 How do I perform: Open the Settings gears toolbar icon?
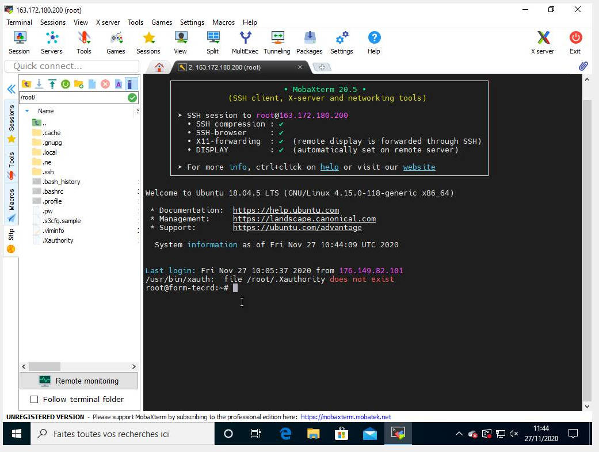coord(342,43)
